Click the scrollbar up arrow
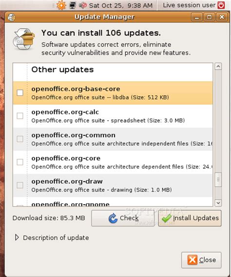Screen dimensions: 231x277 coord(218,66)
